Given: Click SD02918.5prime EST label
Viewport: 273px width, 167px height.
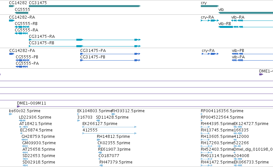Looking at the screenshot, I should (x=39, y=162).
